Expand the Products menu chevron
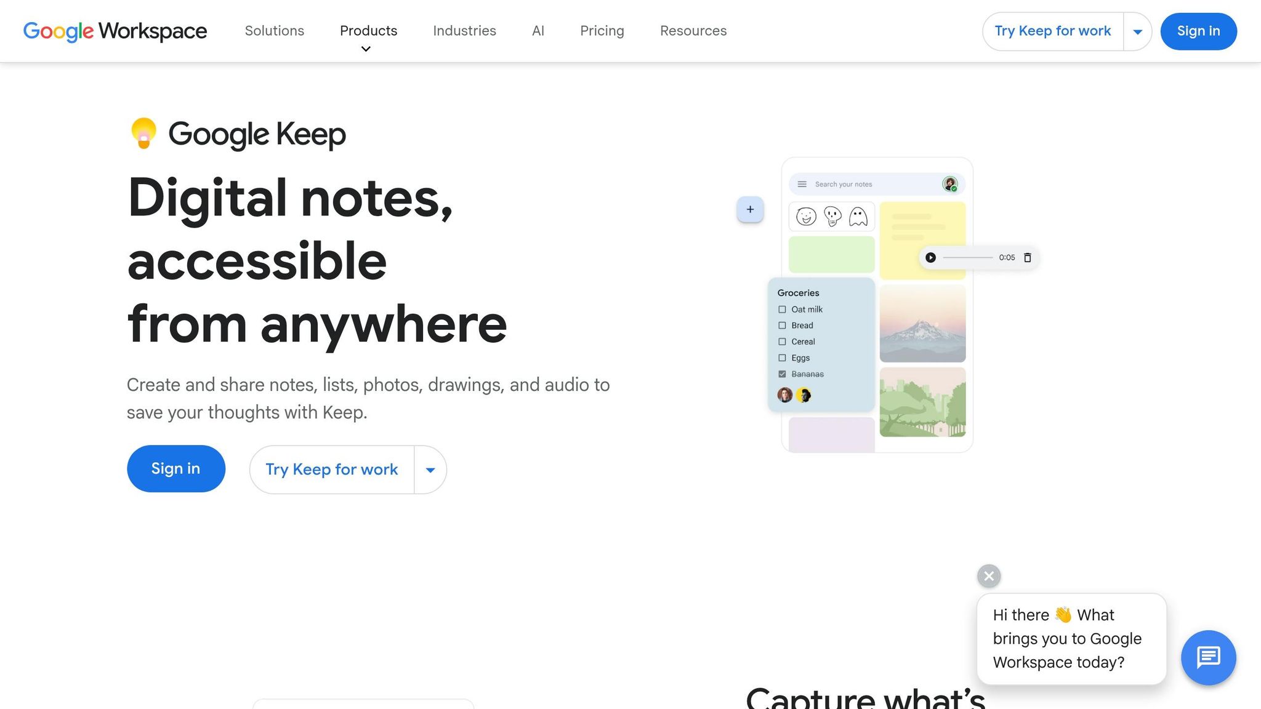 (366, 49)
